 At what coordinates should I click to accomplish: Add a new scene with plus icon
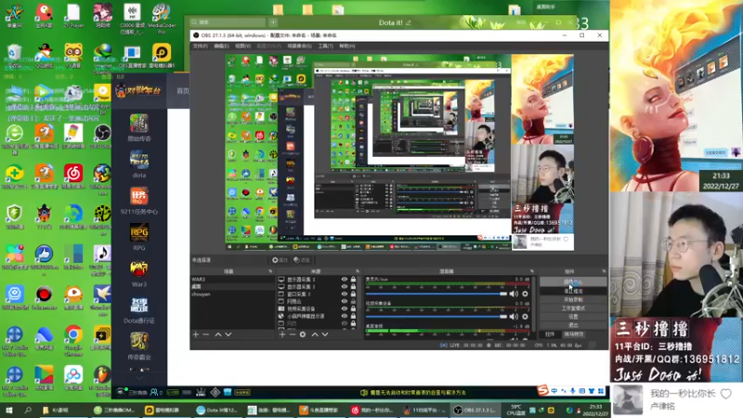(196, 334)
